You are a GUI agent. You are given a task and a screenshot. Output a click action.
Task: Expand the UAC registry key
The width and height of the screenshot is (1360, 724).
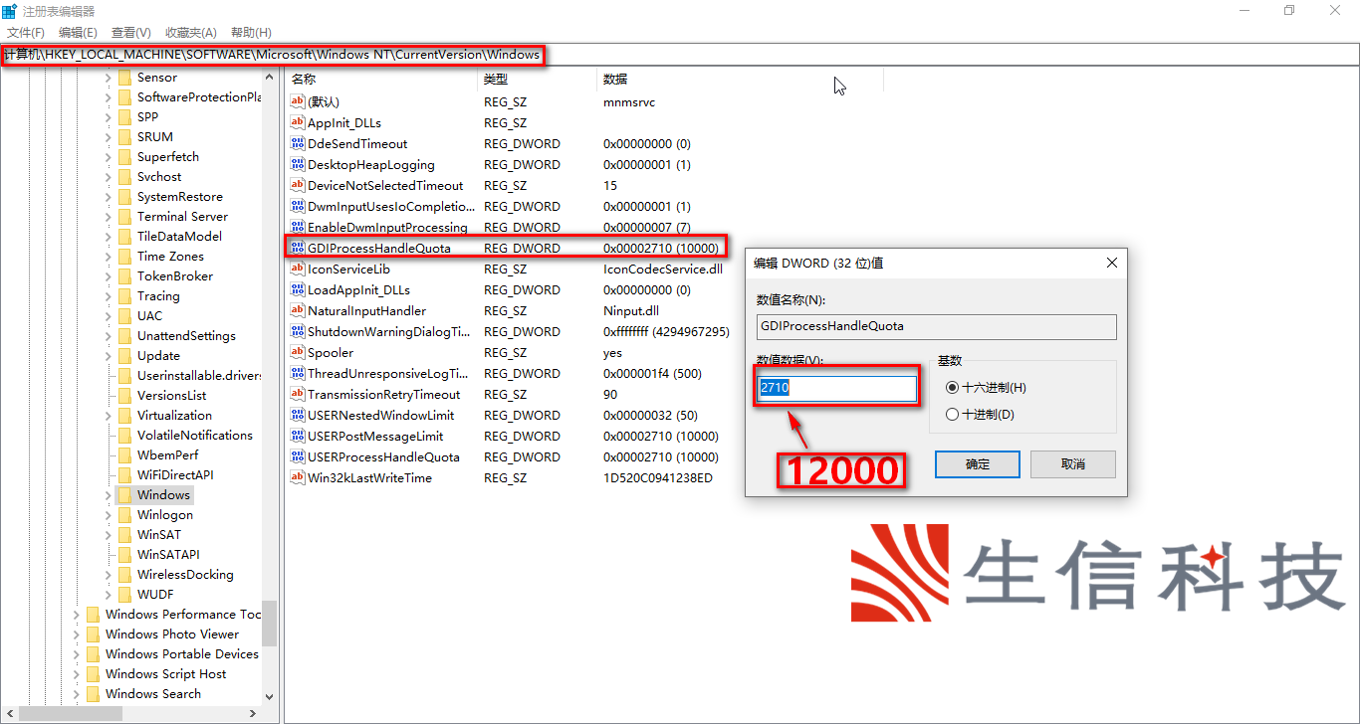pyautogui.click(x=107, y=315)
